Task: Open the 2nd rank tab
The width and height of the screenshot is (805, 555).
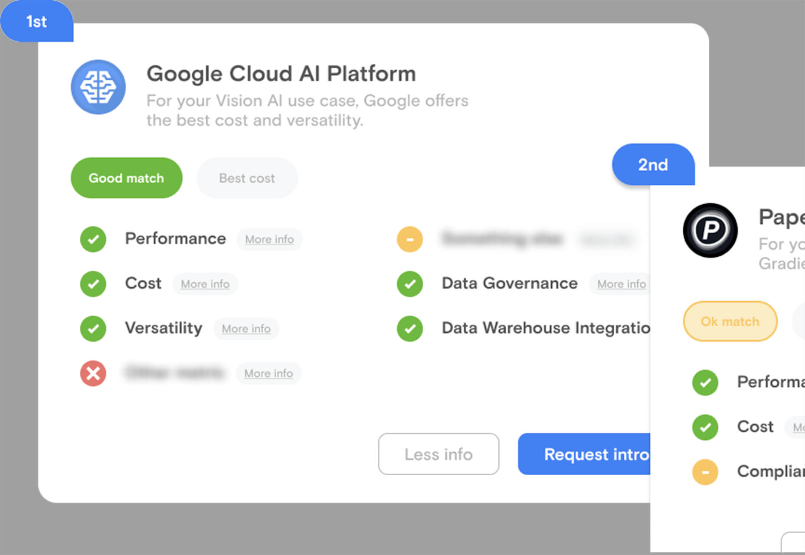Action: click(653, 165)
